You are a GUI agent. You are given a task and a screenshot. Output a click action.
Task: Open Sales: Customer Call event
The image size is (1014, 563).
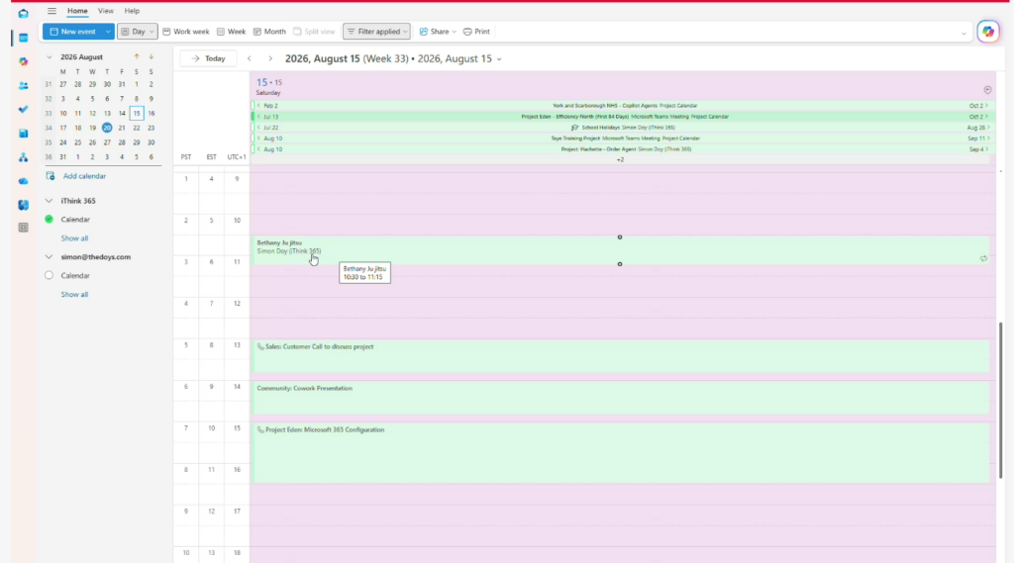click(x=620, y=356)
